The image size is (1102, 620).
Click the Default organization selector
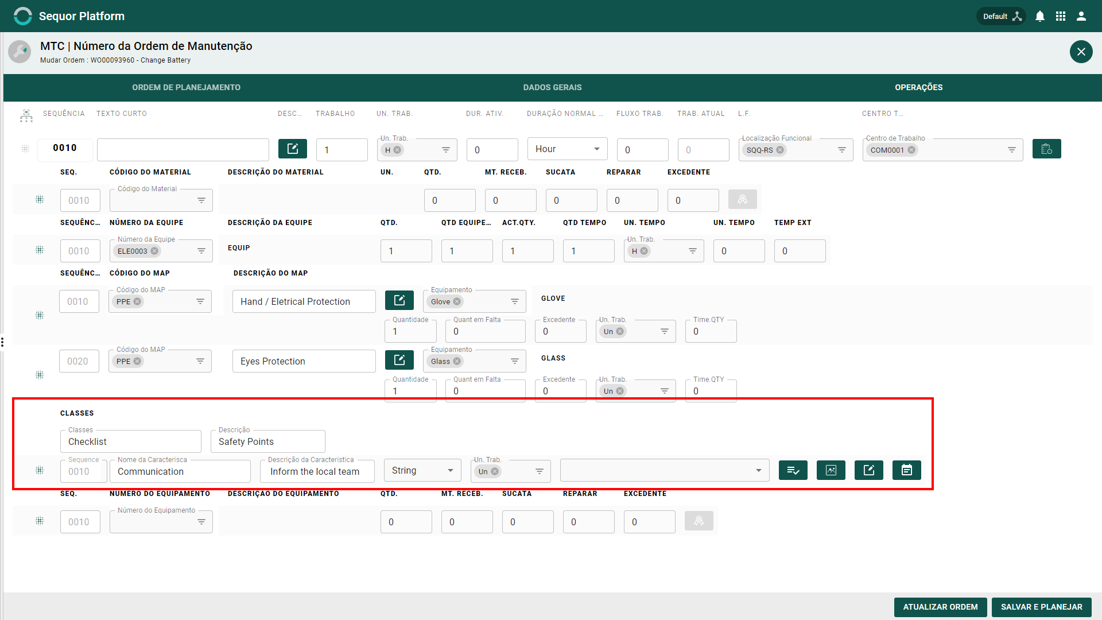click(1002, 16)
